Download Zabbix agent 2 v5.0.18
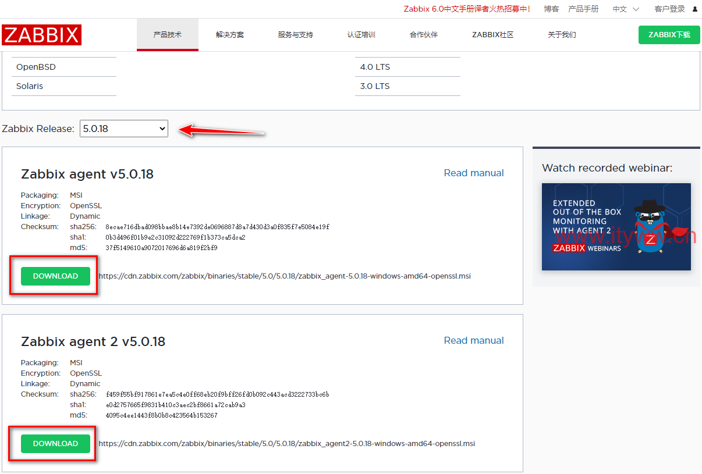This screenshot has height=474, width=702. pos(55,444)
